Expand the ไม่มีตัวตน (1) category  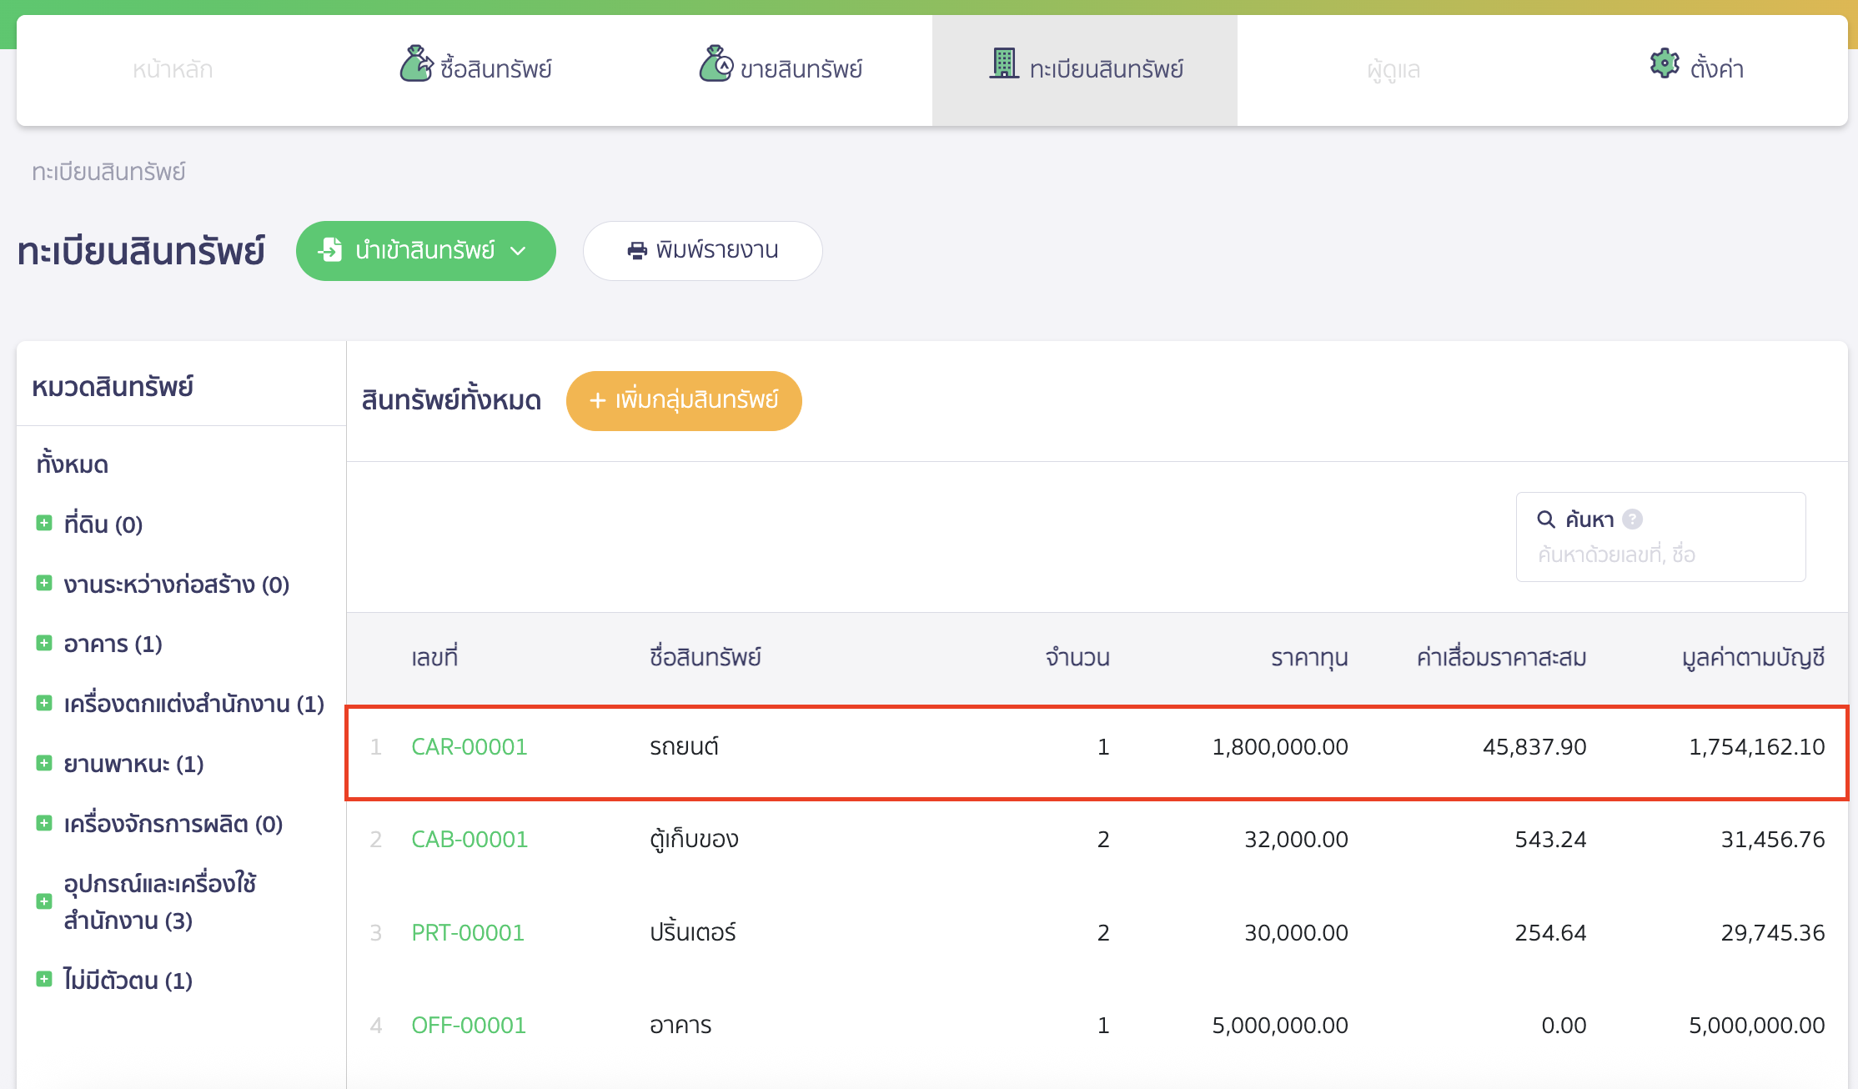click(44, 979)
